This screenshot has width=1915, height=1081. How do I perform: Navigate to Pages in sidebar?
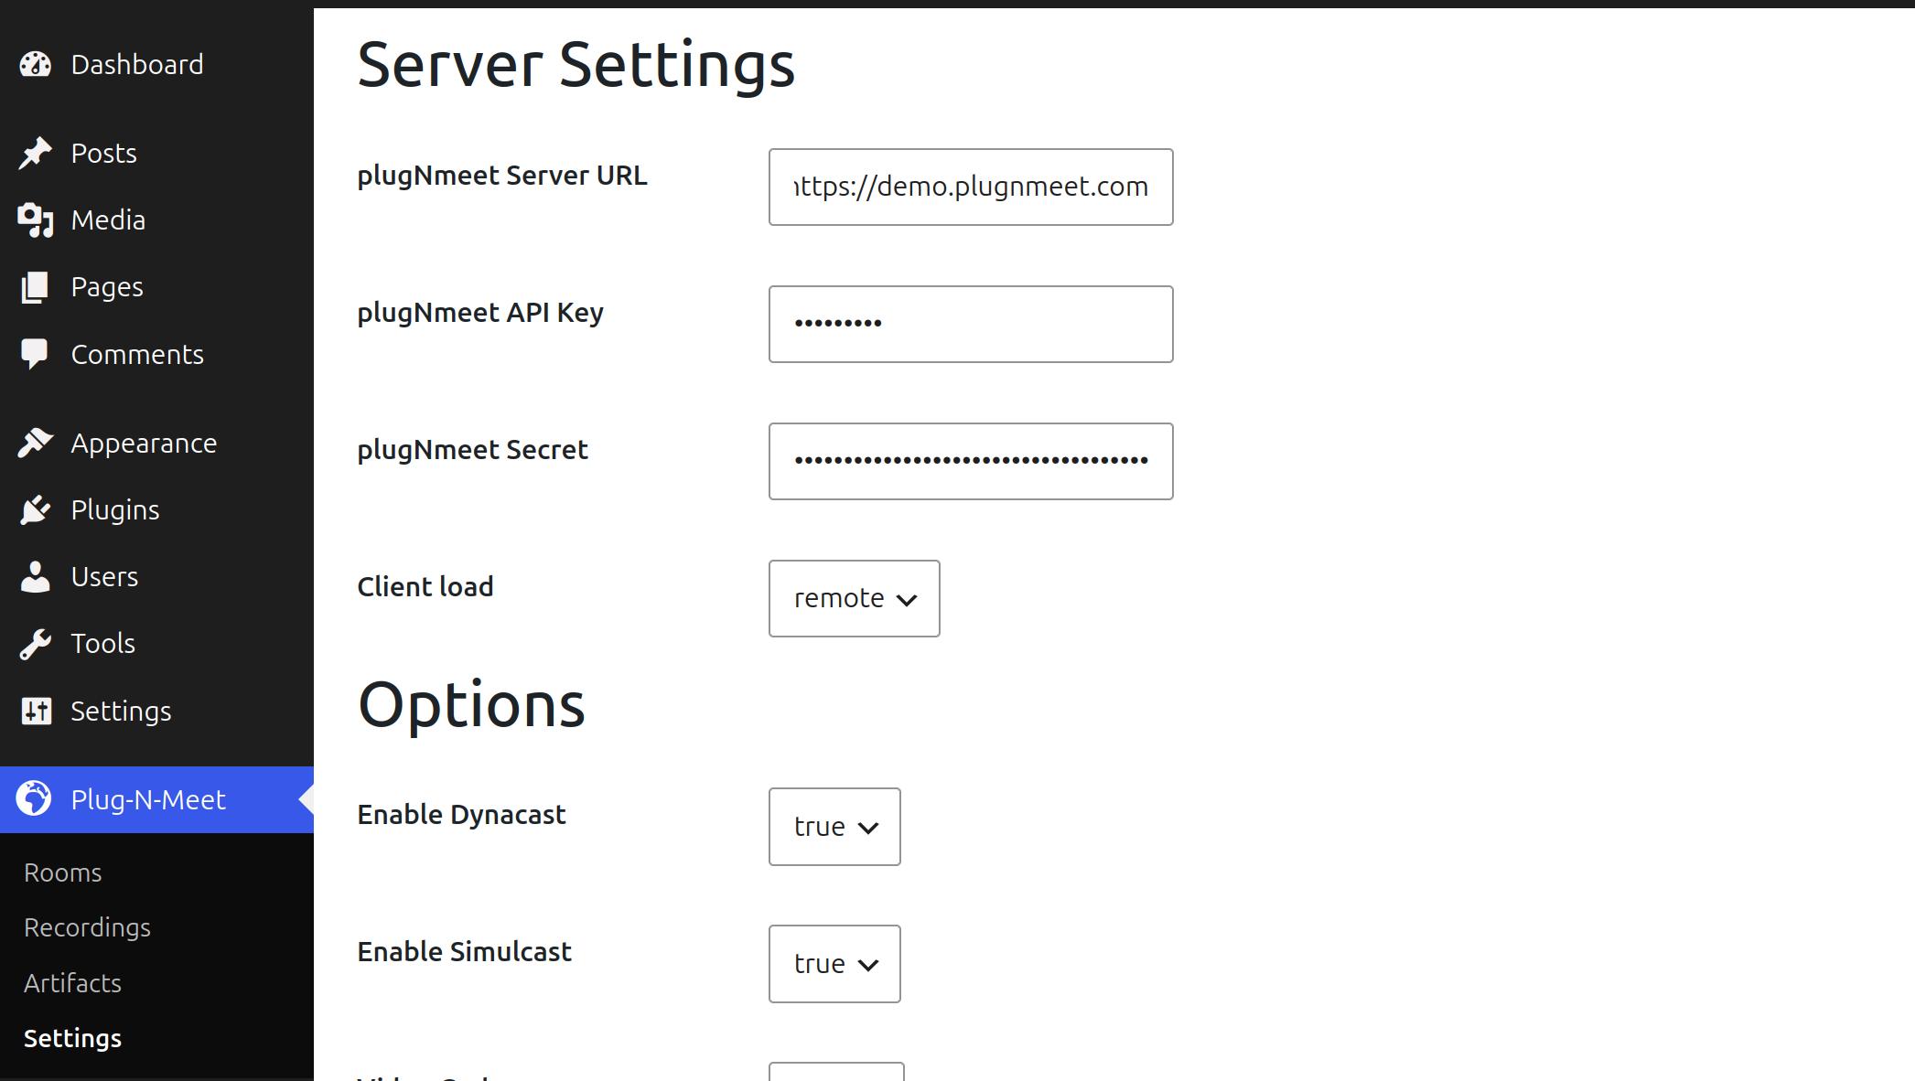coord(157,287)
